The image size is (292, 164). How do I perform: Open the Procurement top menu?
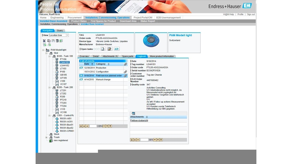coord(75,18)
